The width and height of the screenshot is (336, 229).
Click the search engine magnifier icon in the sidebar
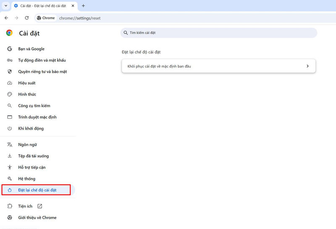(10, 106)
